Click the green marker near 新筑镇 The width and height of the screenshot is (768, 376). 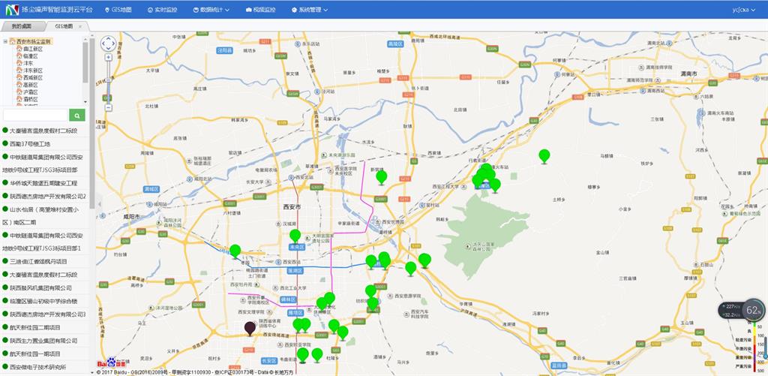tap(382, 177)
